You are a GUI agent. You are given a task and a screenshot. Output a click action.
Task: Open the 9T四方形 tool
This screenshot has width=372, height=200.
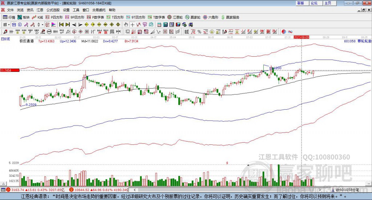tap(136, 17)
